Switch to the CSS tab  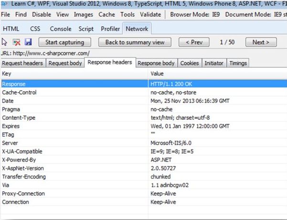(35, 29)
